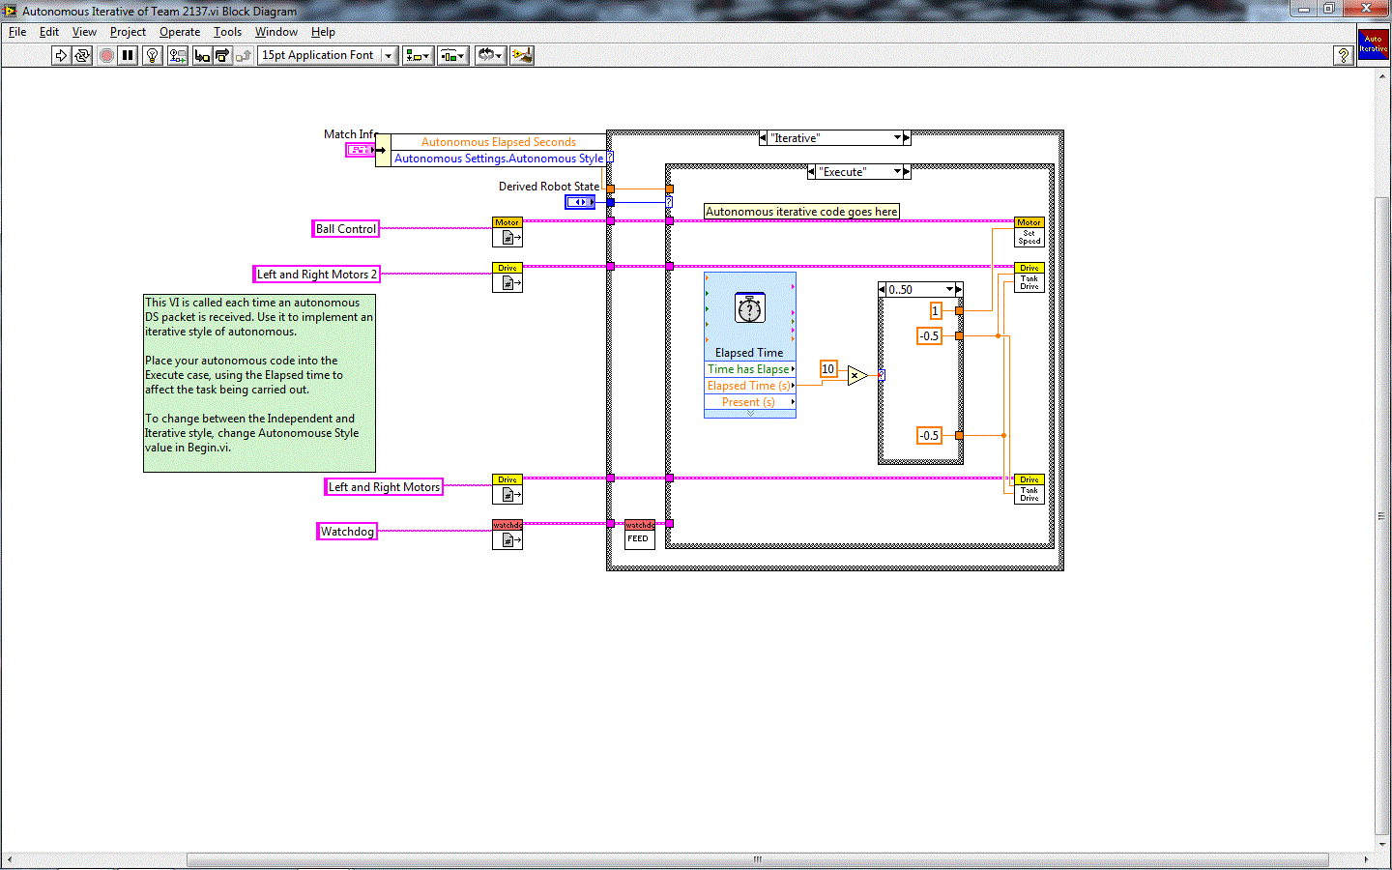Screen dimensions: 1392x870
Task: Click the numeric constant 10
Action: tap(827, 369)
